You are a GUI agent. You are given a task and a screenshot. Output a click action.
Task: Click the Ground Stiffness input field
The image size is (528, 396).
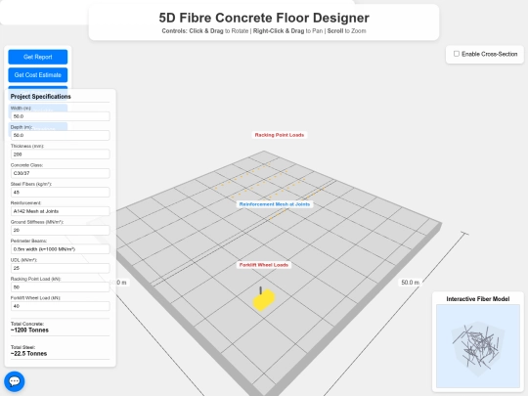(x=61, y=231)
